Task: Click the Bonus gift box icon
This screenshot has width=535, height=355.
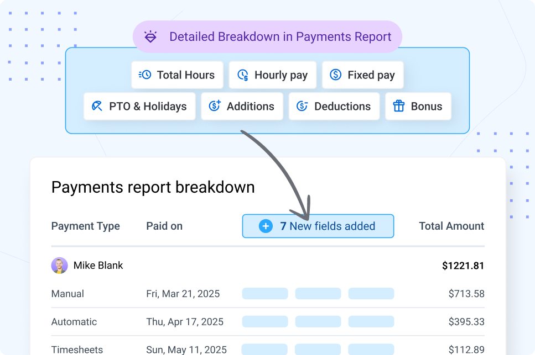Action: tap(399, 106)
